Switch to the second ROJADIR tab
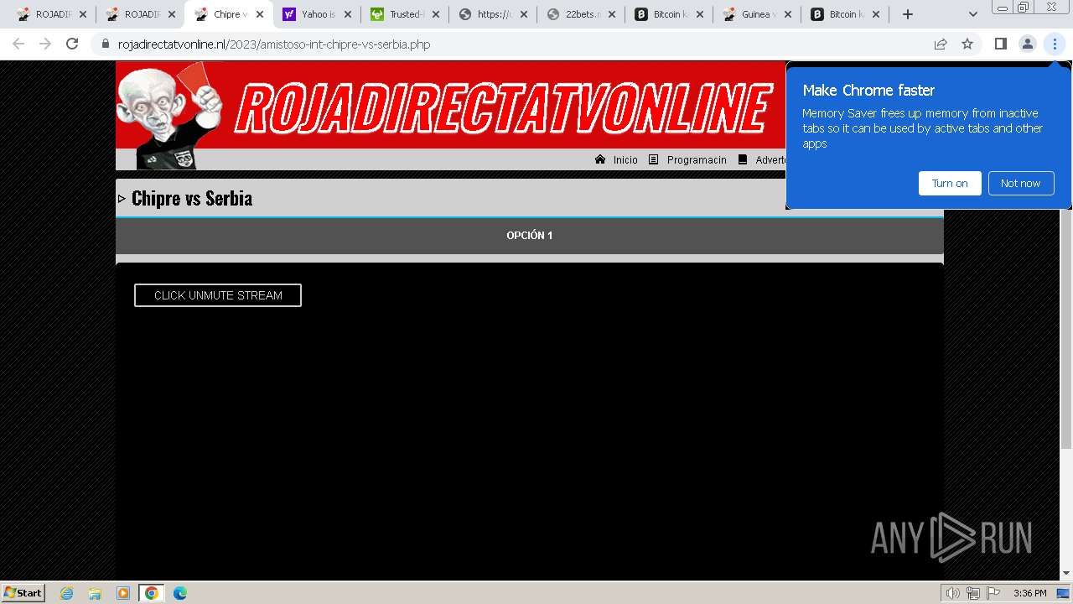This screenshot has height=604, width=1073. [x=140, y=14]
